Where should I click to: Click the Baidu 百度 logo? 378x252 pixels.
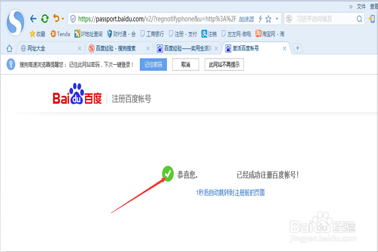click(x=77, y=94)
